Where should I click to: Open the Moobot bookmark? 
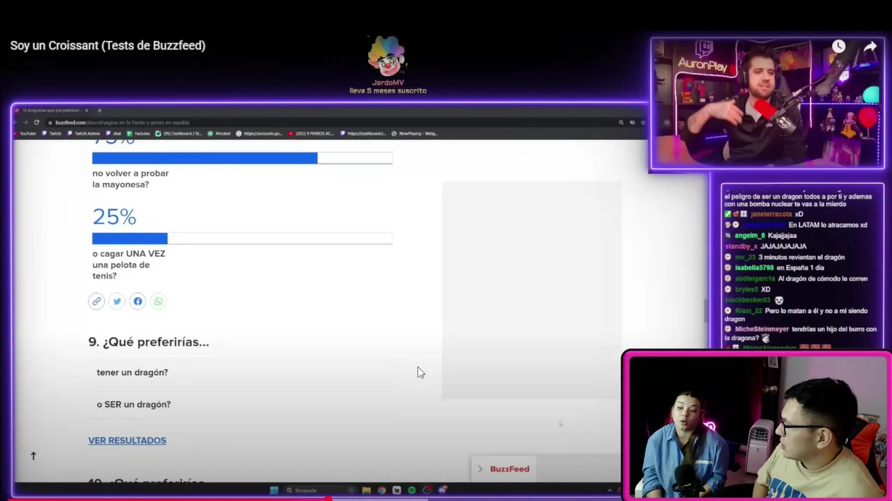tap(220, 134)
